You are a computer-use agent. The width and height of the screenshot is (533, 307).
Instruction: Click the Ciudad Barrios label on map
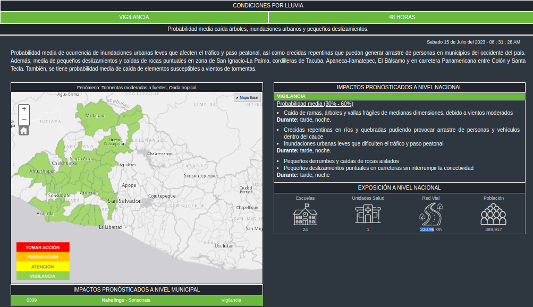tap(246, 190)
